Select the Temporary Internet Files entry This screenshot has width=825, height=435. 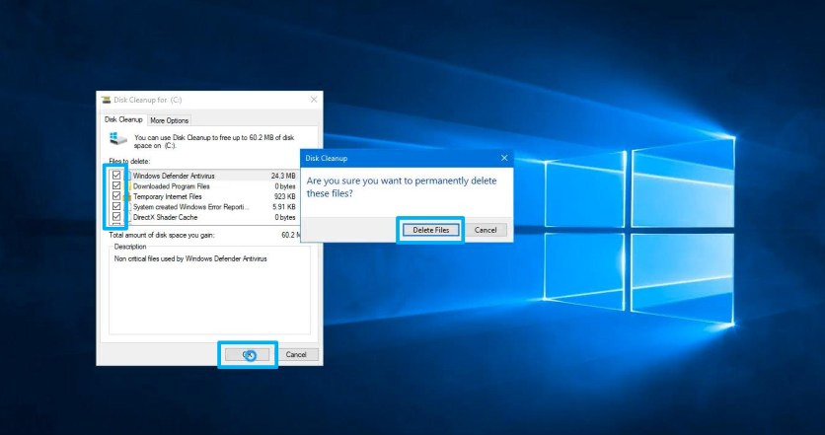click(167, 196)
